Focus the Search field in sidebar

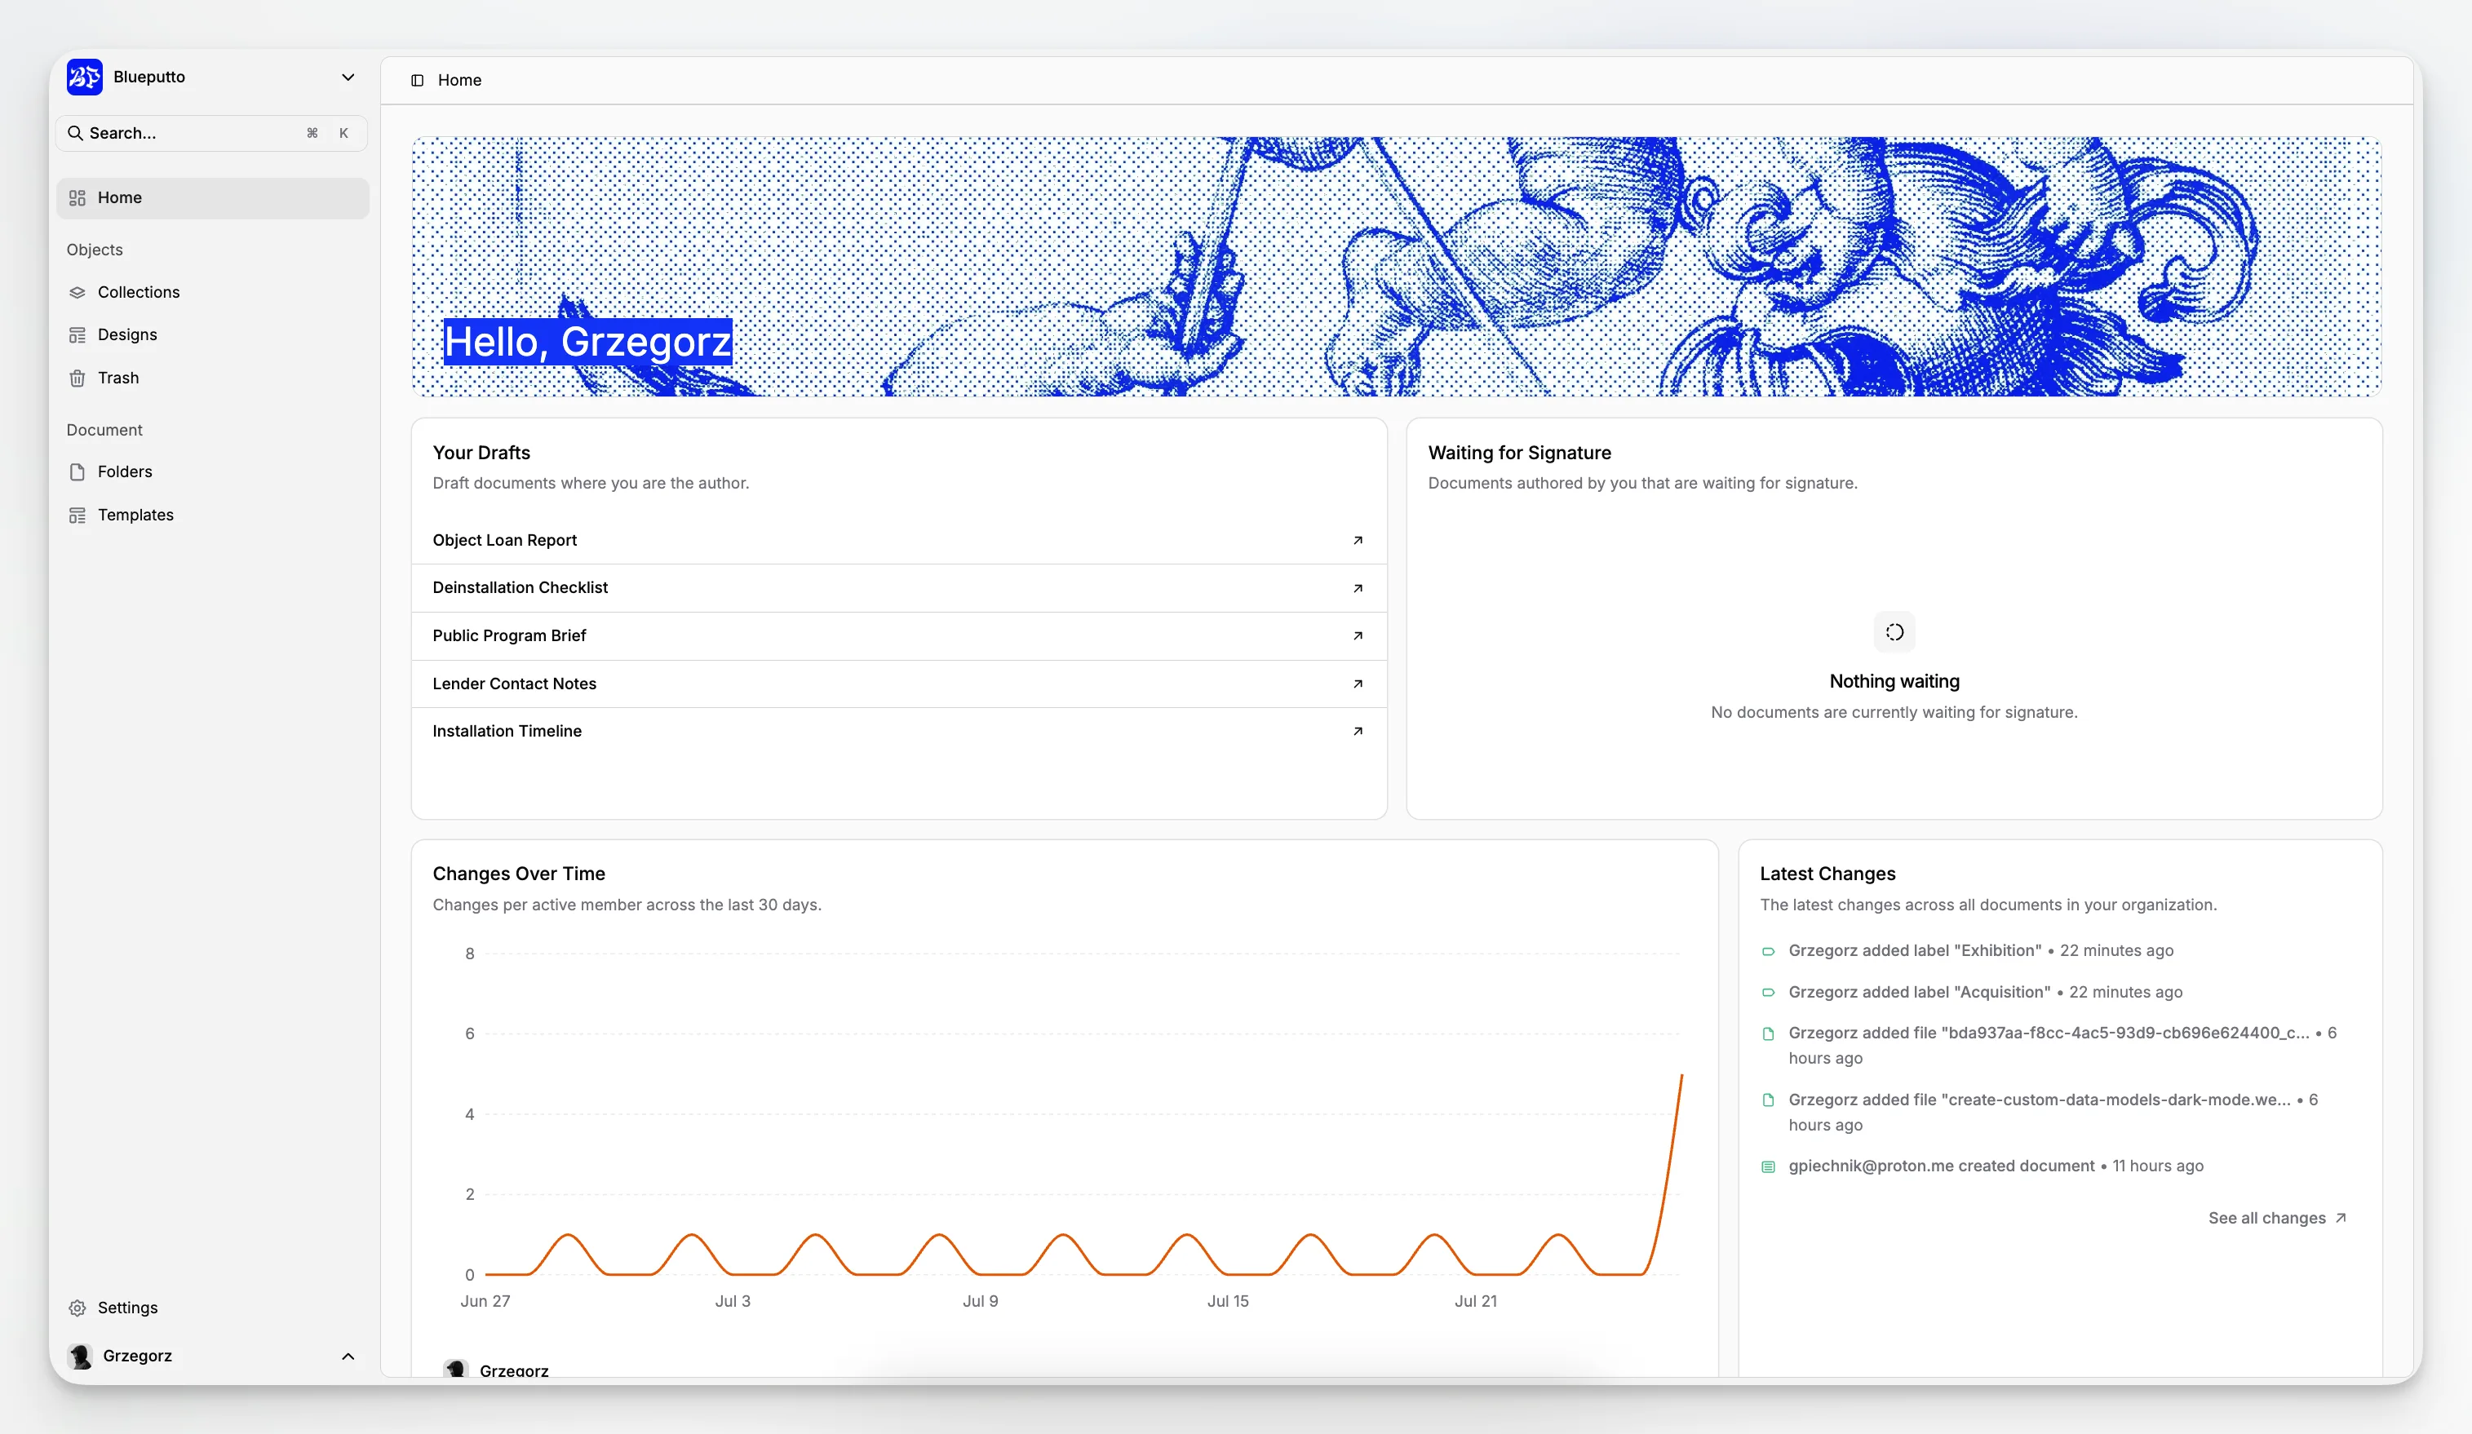(212, 132)
